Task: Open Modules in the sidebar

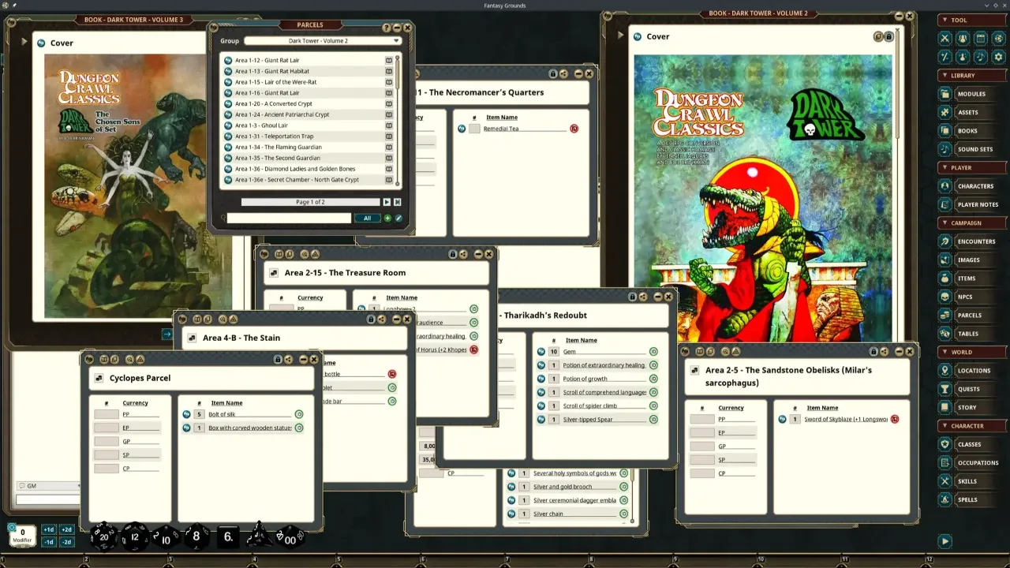Action: point(971,94)
